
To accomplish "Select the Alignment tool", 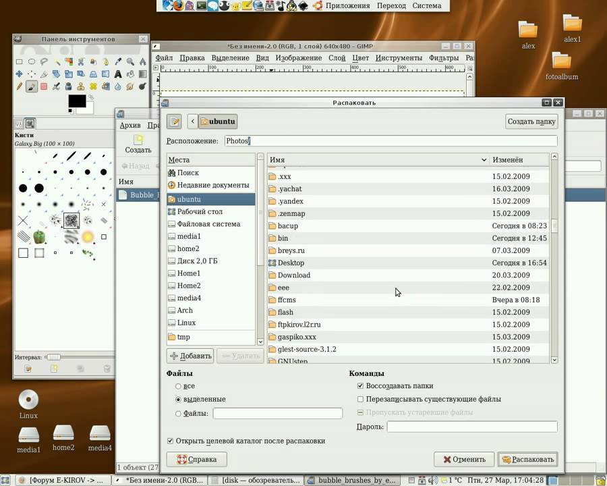I will [31, 74].
